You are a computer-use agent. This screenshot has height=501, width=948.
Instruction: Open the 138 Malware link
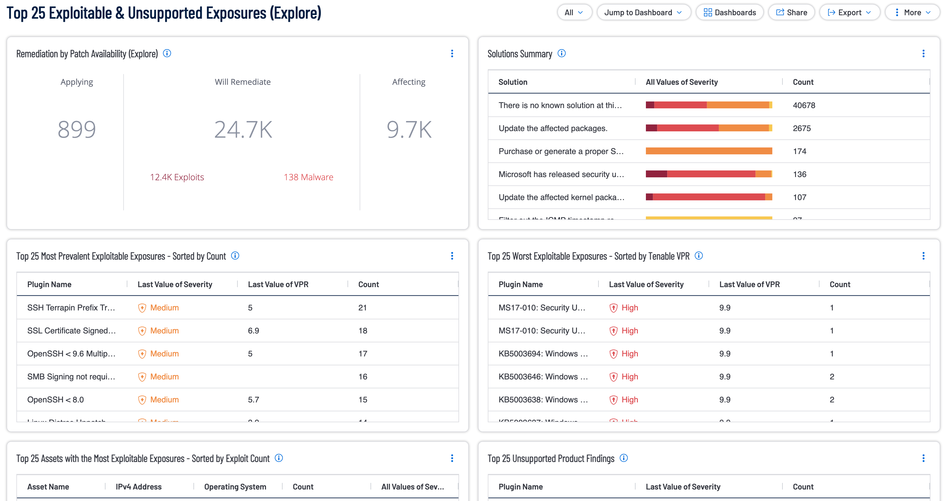(x=308, y=177)
